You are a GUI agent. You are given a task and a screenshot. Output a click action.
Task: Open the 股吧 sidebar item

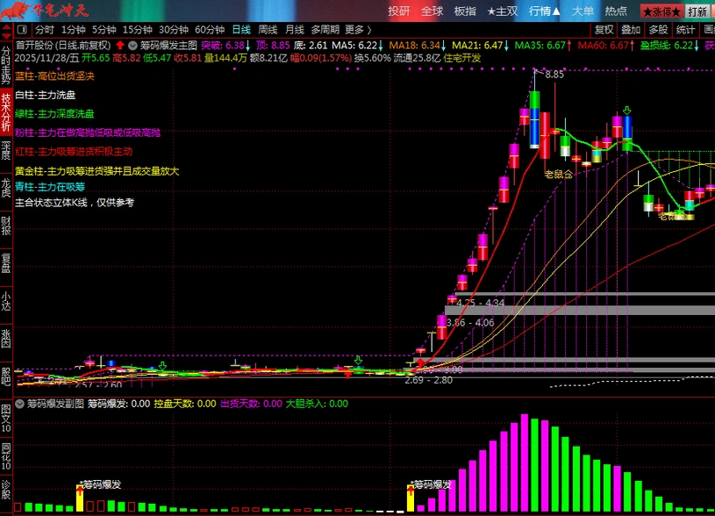(x=6, y=376)
